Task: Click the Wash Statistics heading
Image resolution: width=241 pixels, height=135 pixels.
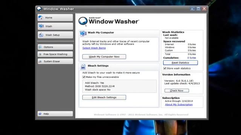Action: pos(173,32)
